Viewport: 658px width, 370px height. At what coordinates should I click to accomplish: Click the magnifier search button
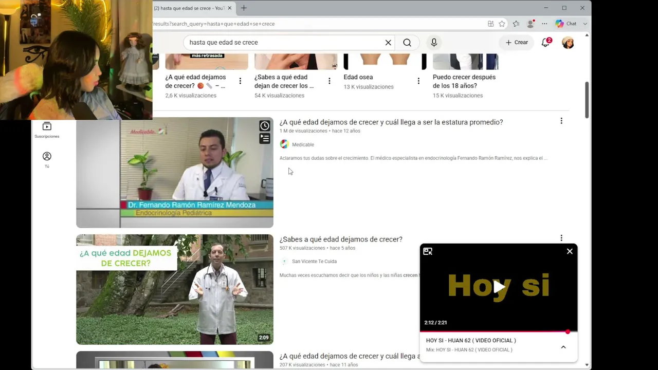(x=407, y=43)
